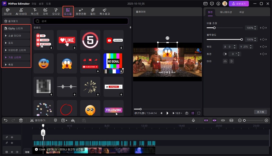Screen dimensions: 272x156
Task: Click the 오디오 (audio) toolbar icon
Action: coord(56,12)
